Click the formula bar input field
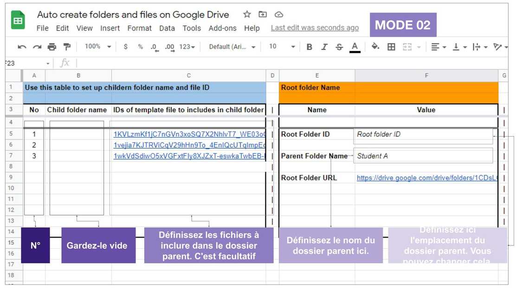This screenshot has height=288, width=529. pos(278,63)
